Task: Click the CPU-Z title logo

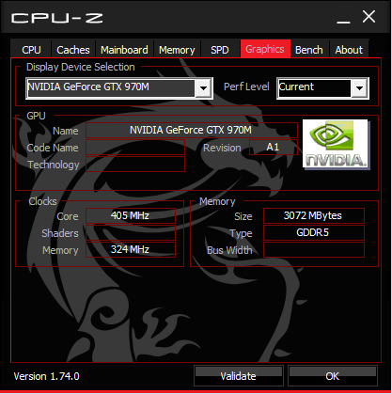Action: pos(57,18)
